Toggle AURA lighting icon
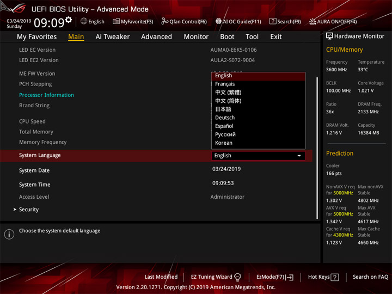 click(313, 21)
